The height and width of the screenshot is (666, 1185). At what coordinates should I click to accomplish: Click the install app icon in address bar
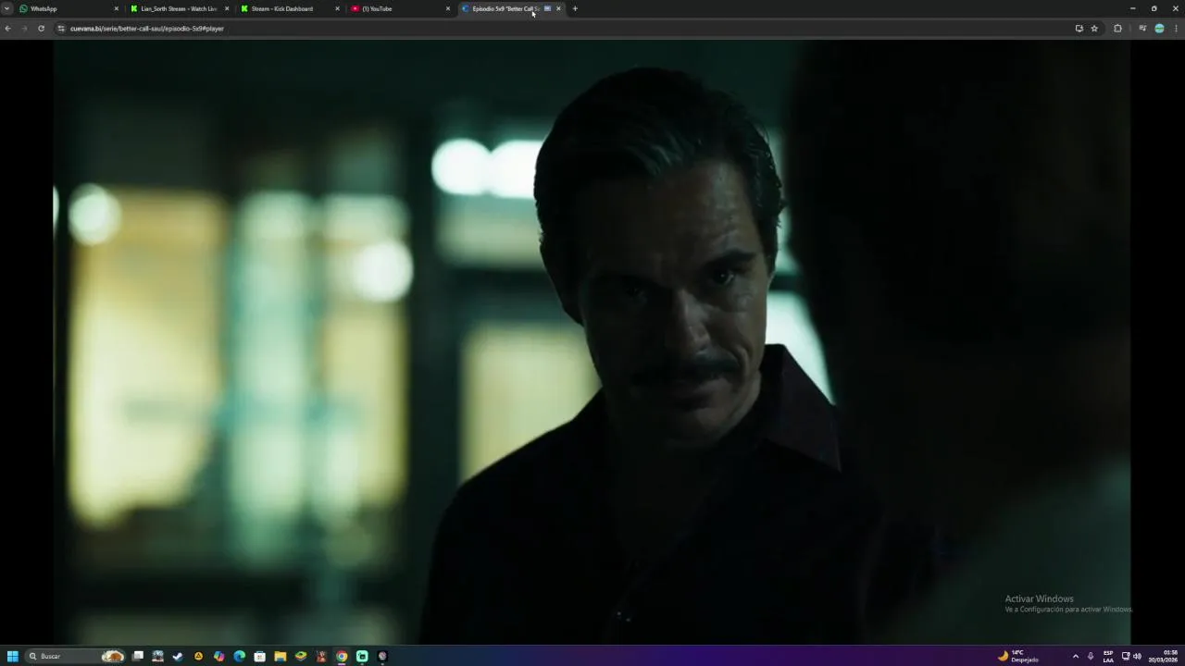[x=1079, y=29]
